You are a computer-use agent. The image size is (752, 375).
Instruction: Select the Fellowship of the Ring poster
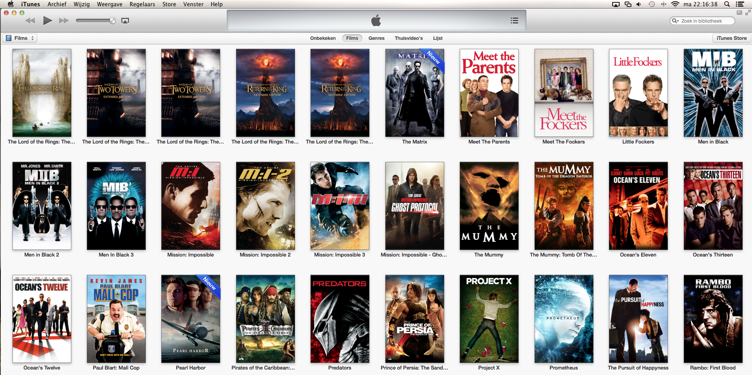coord(42,93)
